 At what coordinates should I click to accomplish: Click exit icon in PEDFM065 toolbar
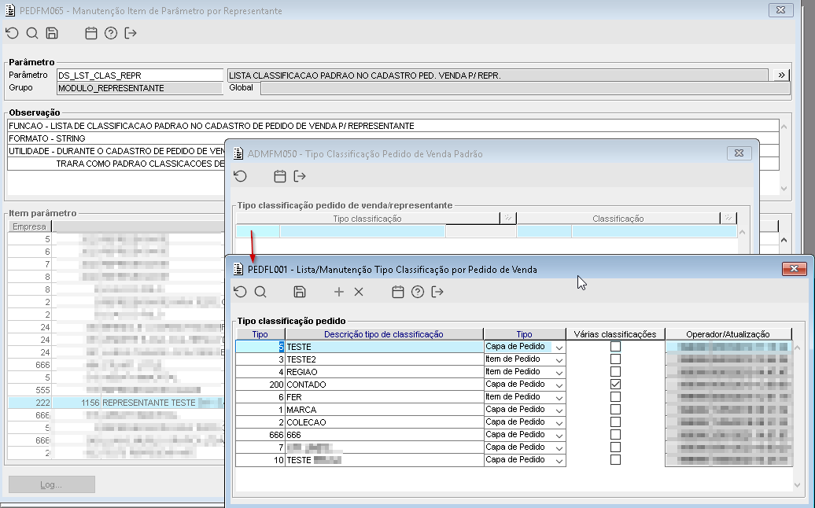[131, 33]
